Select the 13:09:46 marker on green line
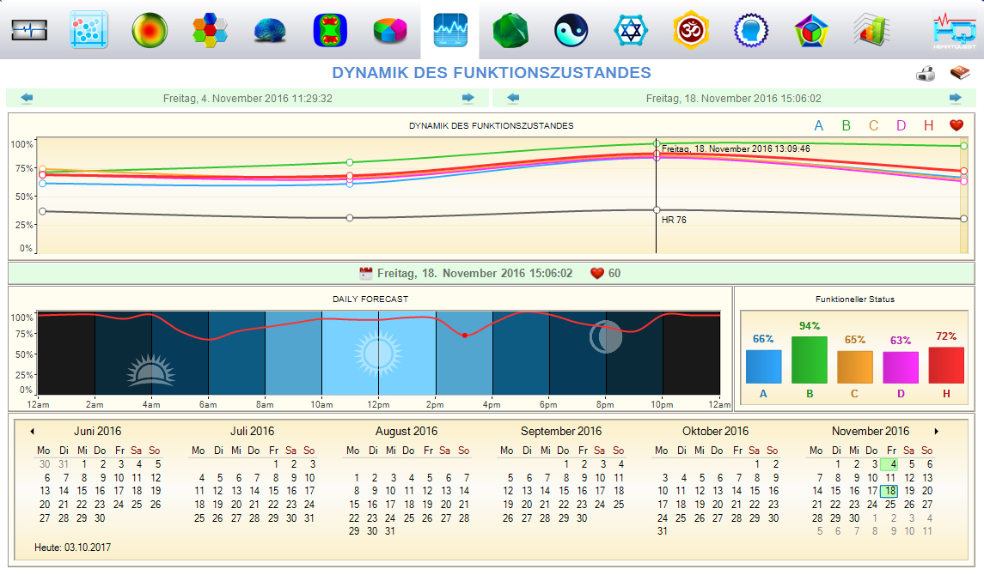 657,144
